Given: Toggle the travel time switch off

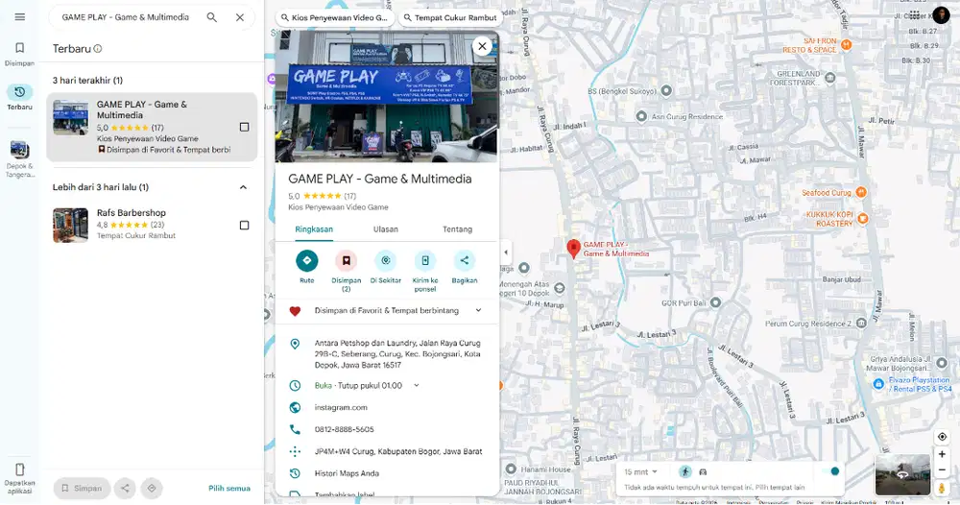Looking at the screenshot, I should click(x=830, y=471).
